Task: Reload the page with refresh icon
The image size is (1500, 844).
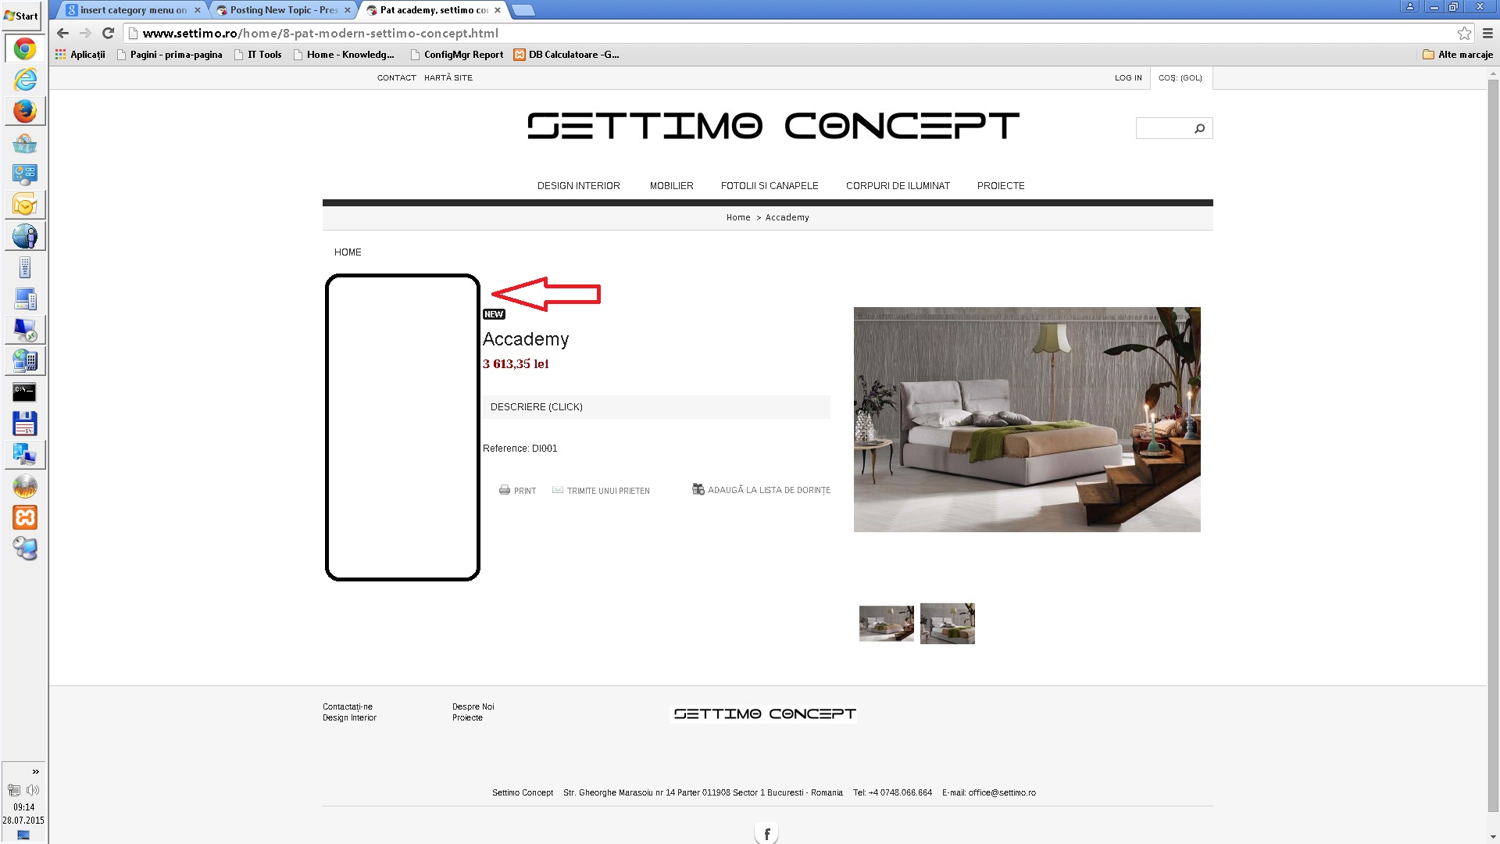Action: click(x=109, y=33)
